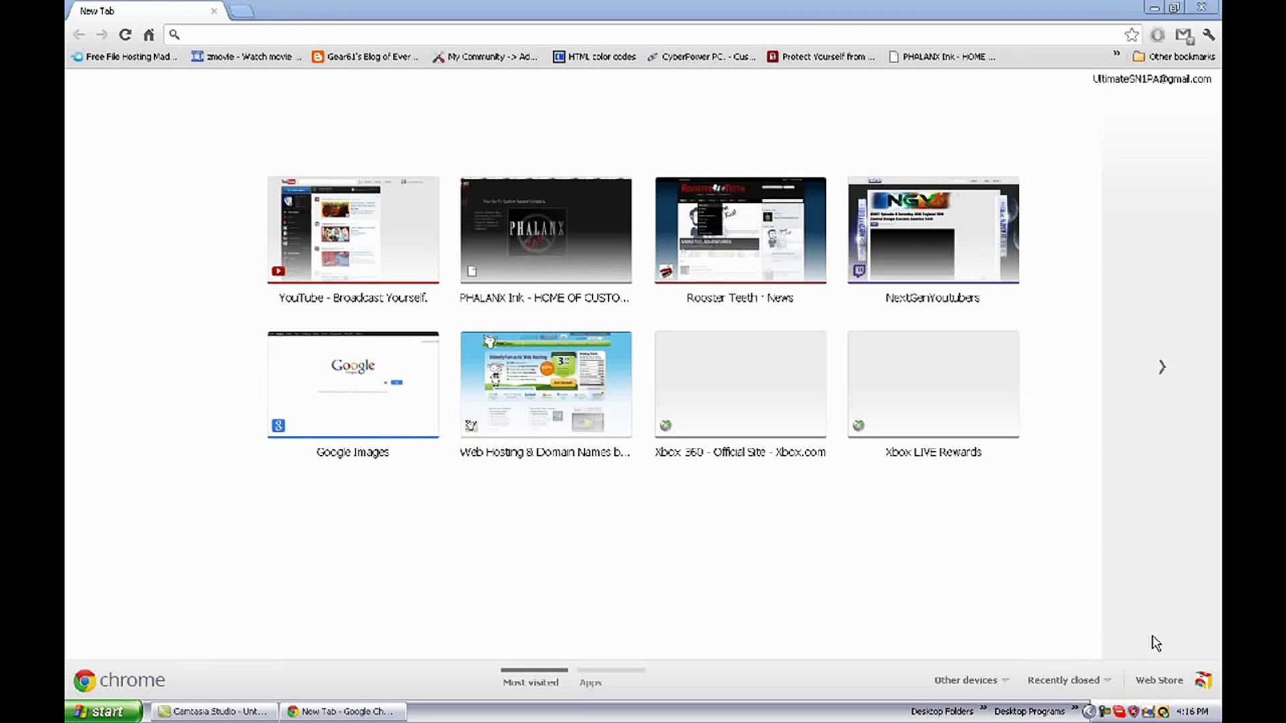Open Web Hosting & Domain Names thumbnail
The height and width of the screenshot is (723, 1286).
(546, 385)
